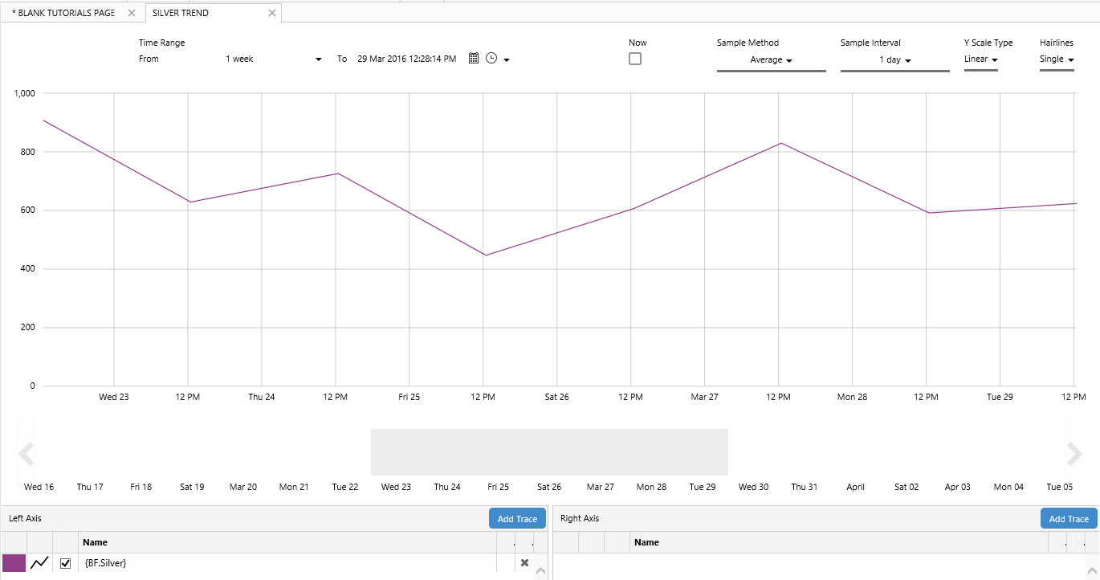Click the clock time picker icon
1100x580 pixels.
[491, 59]
